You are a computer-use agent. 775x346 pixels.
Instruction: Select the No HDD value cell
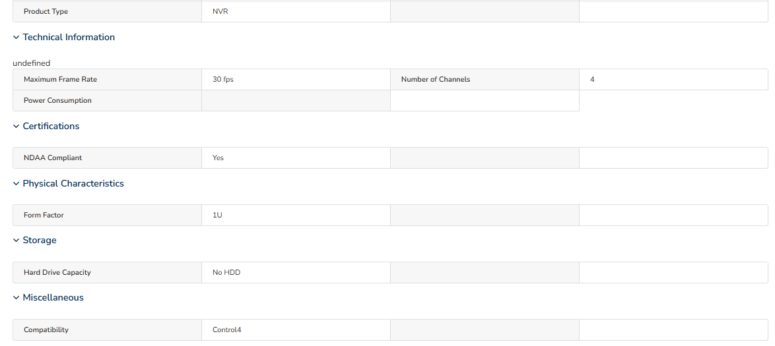tap(296, 272)
